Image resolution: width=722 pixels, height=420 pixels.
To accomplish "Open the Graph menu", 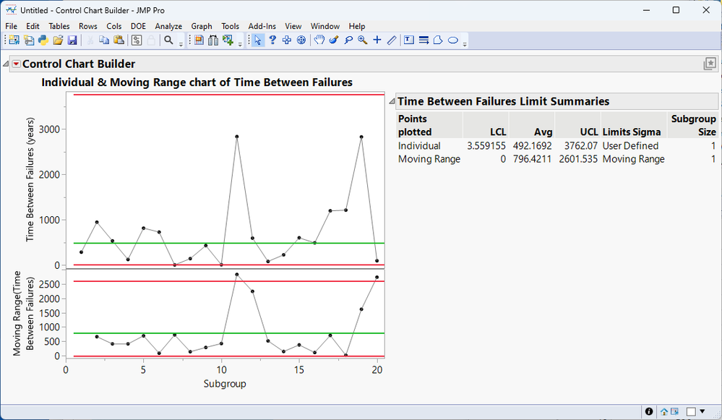I will [202, 26].
